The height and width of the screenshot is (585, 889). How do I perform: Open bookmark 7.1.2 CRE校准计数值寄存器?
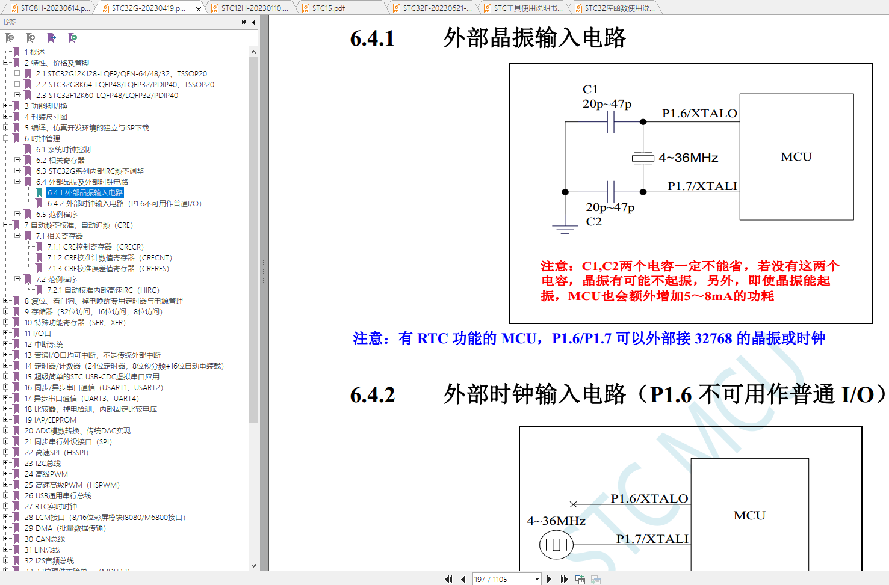(110, 257)
